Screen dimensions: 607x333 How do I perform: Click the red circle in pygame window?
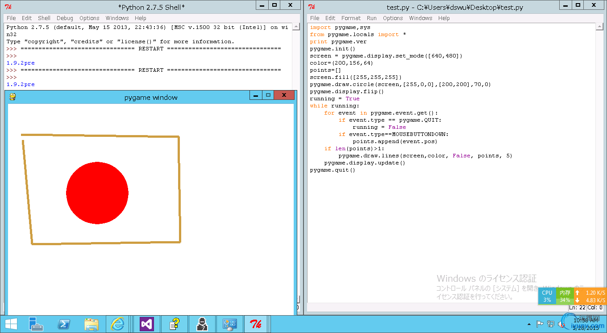pyautogui.click(x=97, y=193)
